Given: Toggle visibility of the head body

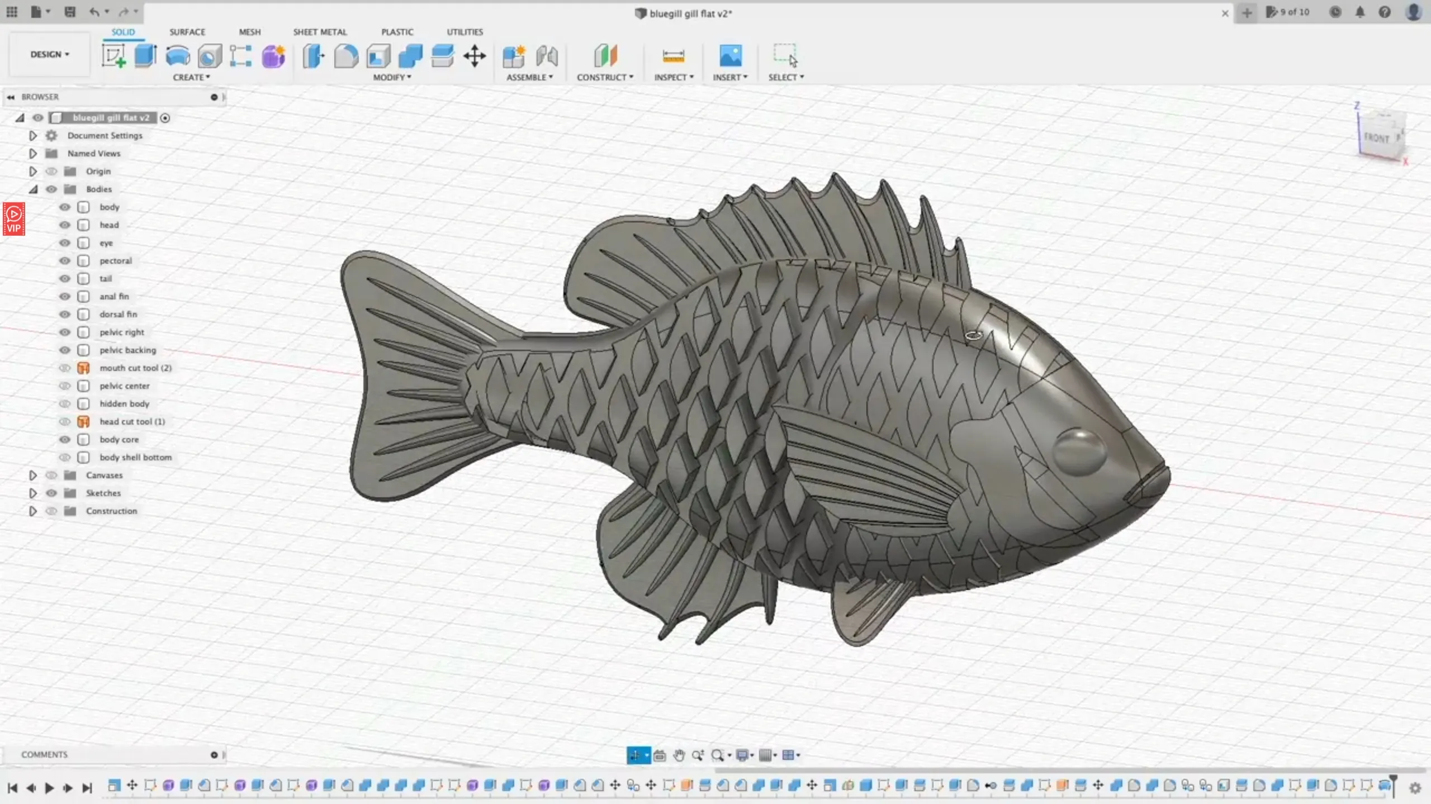Looking at the screenshot, I should click(65, 225).
